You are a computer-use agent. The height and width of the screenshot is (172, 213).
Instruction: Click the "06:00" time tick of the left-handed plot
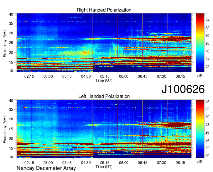click(x=124, y=163)
